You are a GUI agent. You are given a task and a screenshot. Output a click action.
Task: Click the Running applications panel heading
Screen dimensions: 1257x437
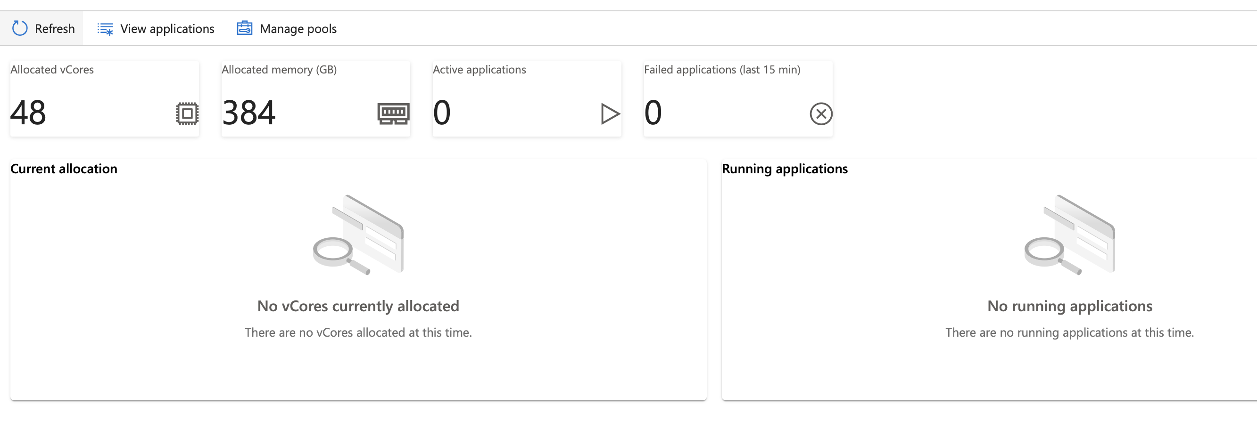pyautogui.click(x=785, y=169)
